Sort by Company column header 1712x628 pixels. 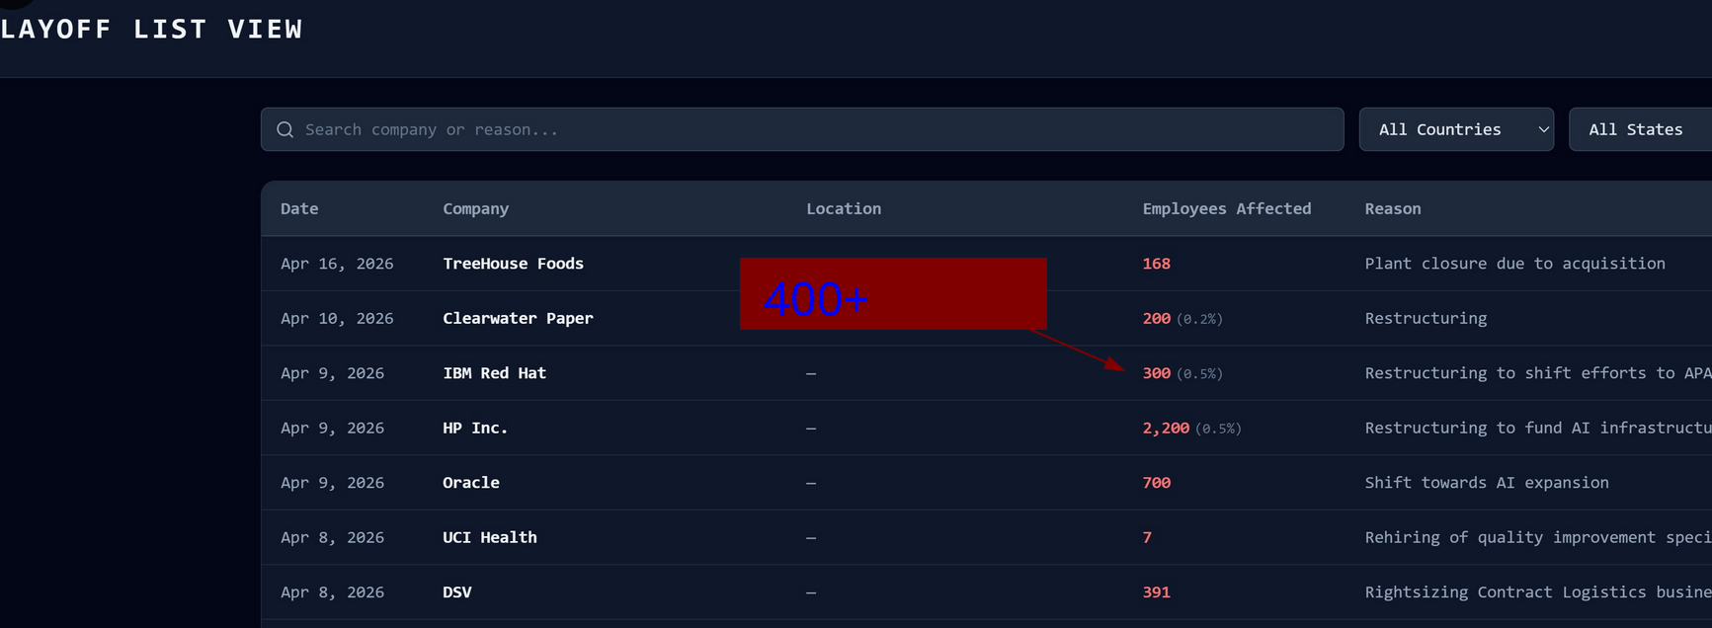click(x=475, y=208)
